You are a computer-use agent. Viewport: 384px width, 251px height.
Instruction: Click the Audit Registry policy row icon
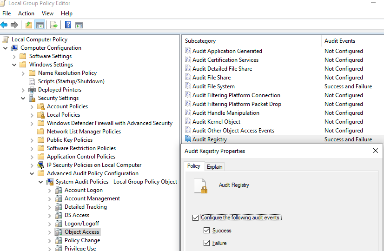[x=188, y=139]
